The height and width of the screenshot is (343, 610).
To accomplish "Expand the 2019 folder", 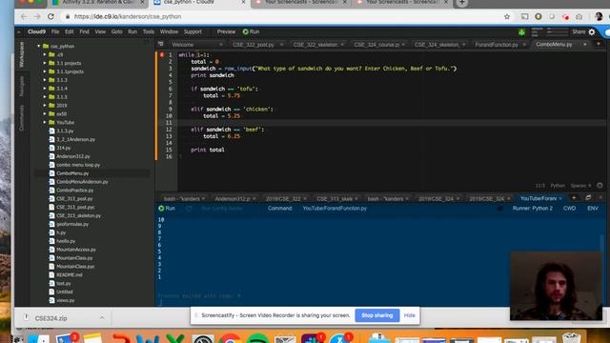I will click(45, 106).
